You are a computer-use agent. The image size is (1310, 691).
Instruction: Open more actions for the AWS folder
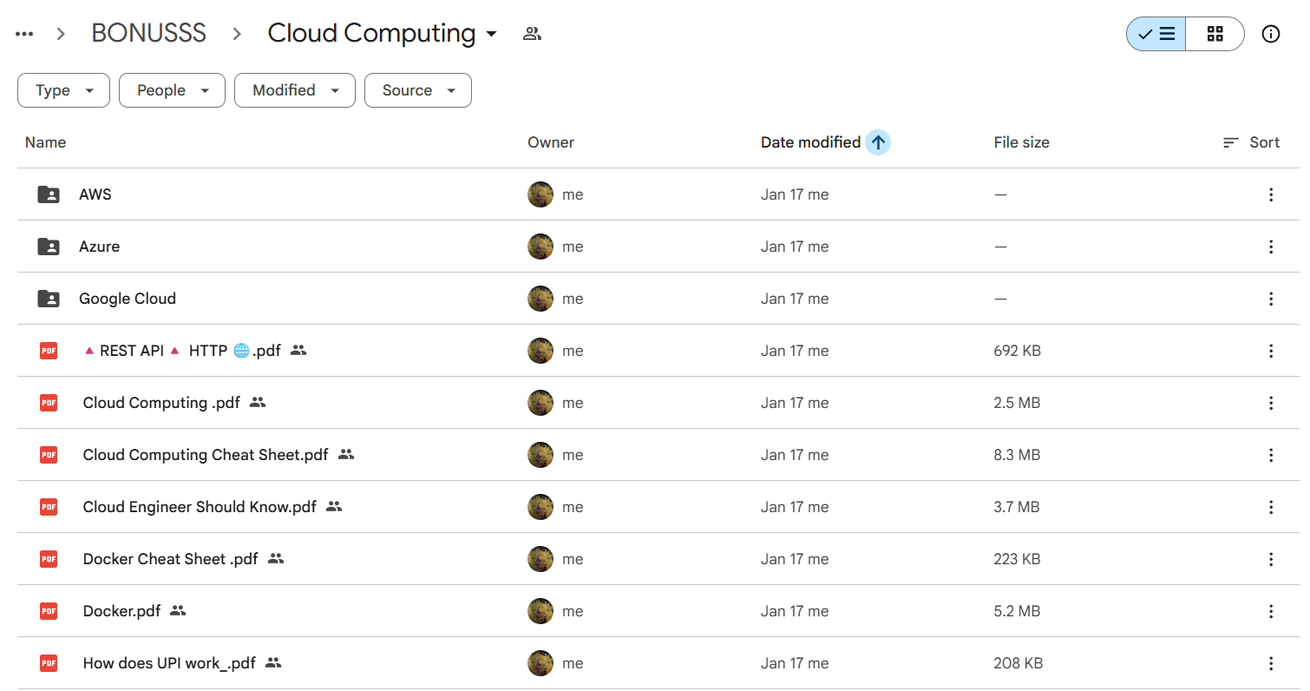[x=1271, y=194]
